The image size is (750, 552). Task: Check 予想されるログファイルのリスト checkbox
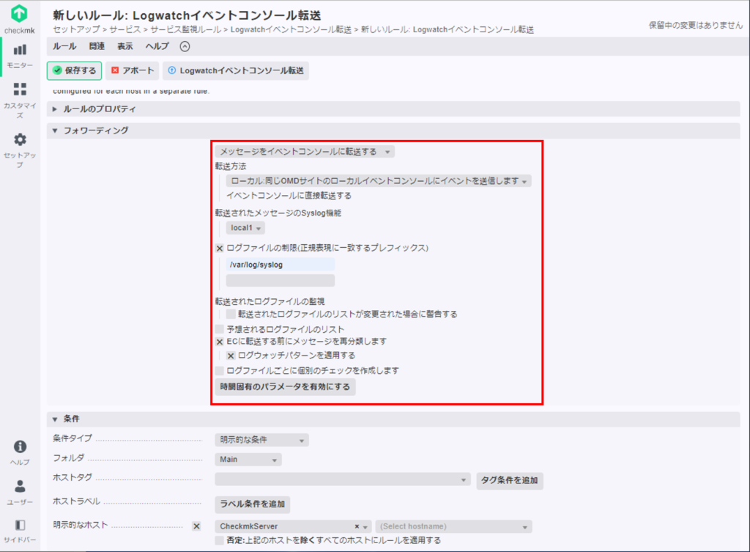pos(220,329)
